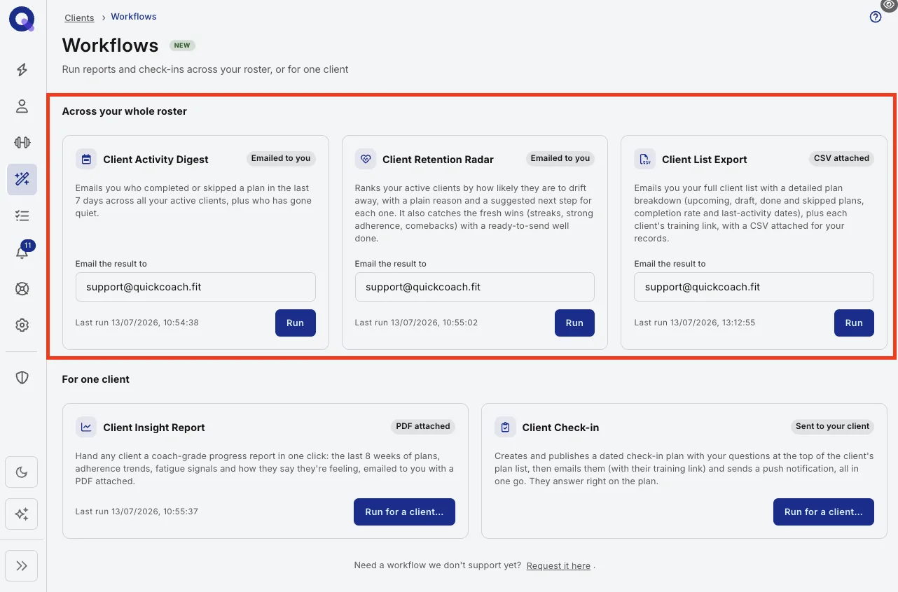Select the magic wand workflows sidebar icon
The image size is (898, 592).
(22, 180)
